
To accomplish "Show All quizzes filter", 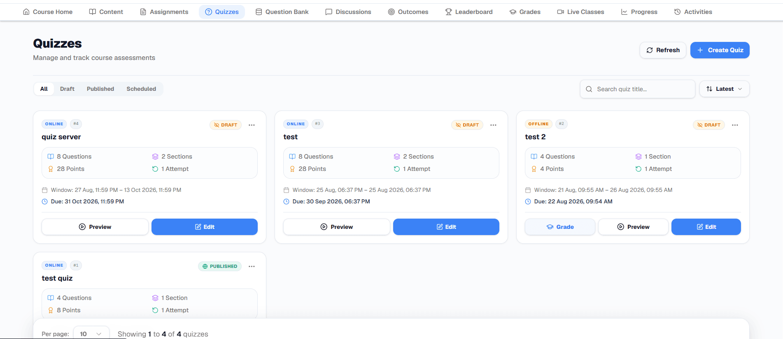I will (44, 89).
